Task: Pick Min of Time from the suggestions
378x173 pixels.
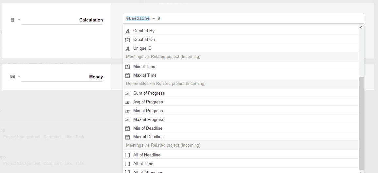Action: 144,66
